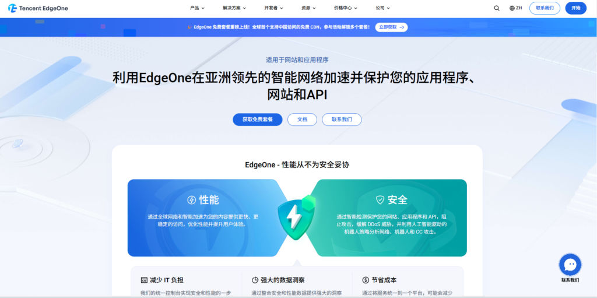Select the blue 性能 card
Screen dimensions: 597x298
click(x=208, y=218)
